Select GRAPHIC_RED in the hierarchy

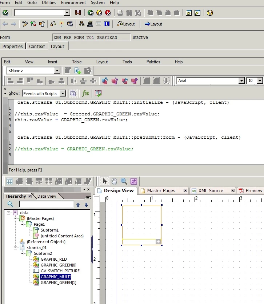click(x=54, y=259)
